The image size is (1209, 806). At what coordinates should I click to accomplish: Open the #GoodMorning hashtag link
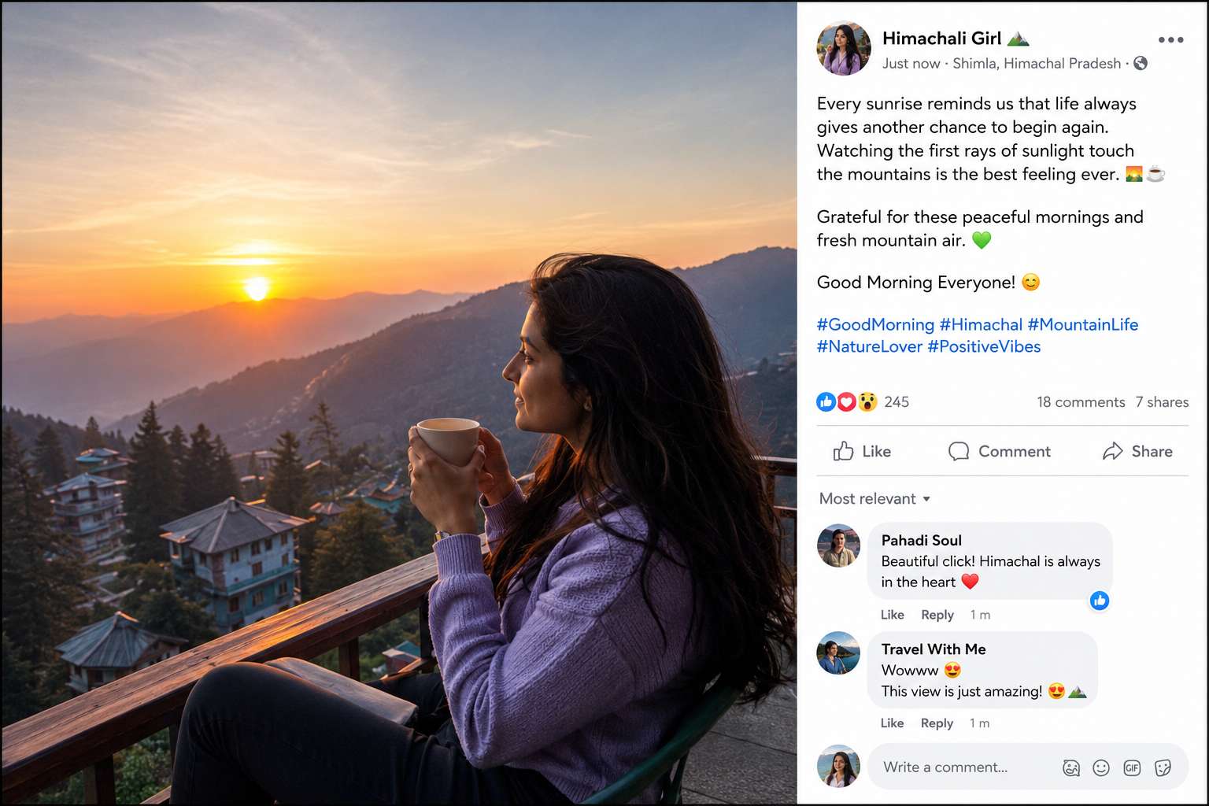click(x=875, y=324)
